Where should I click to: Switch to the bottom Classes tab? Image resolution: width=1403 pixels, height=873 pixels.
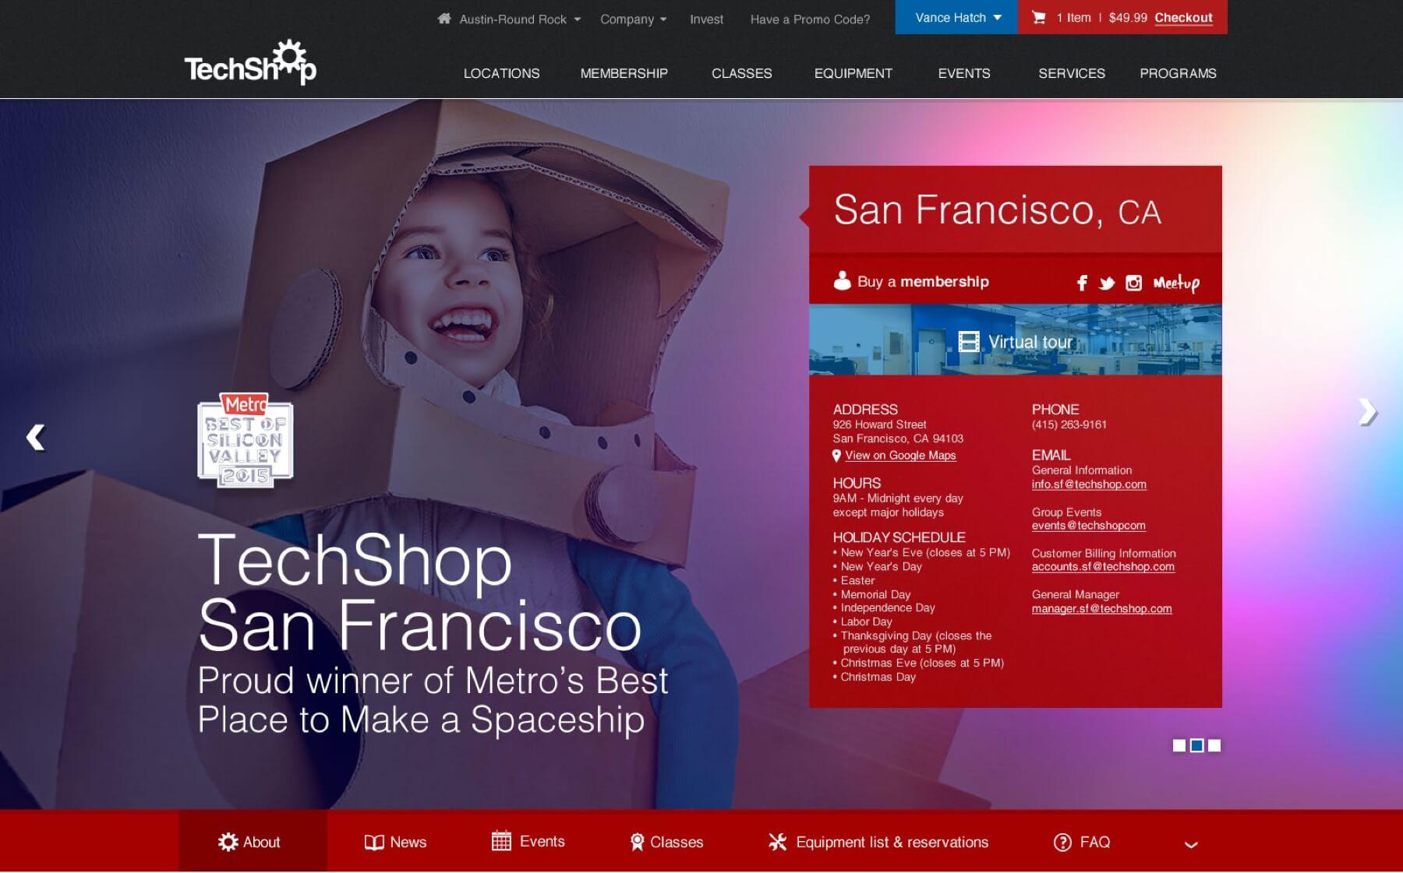tap(666, 842)
